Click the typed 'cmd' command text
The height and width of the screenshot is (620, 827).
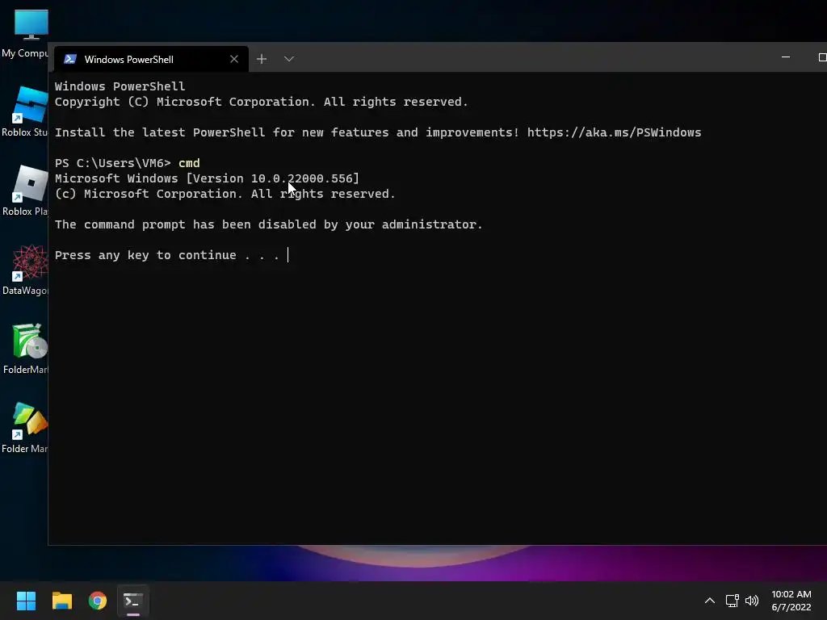pos(189,163)
